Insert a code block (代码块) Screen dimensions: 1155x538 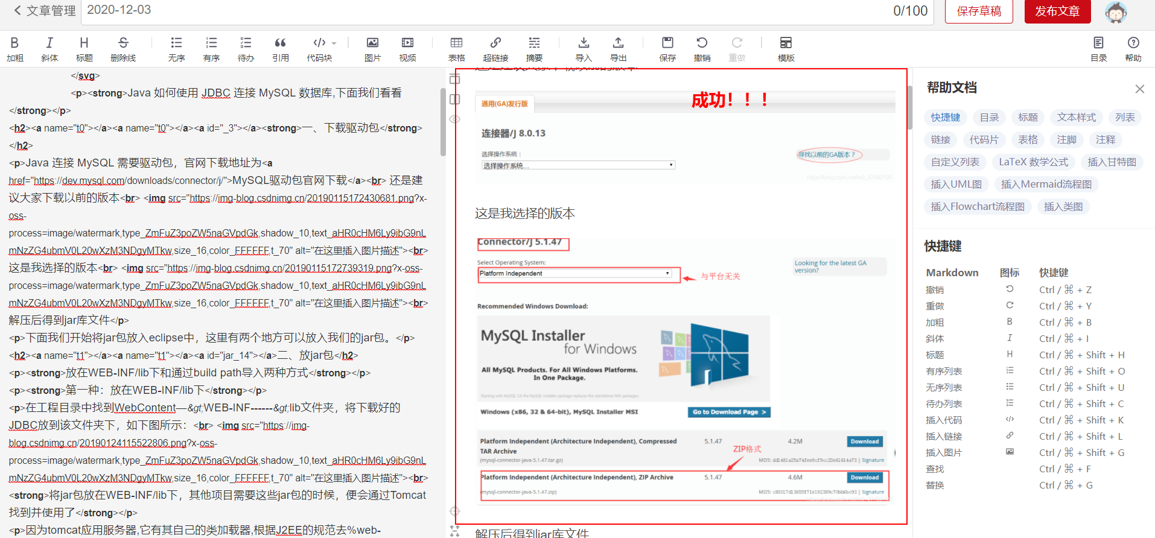[319, 49]
